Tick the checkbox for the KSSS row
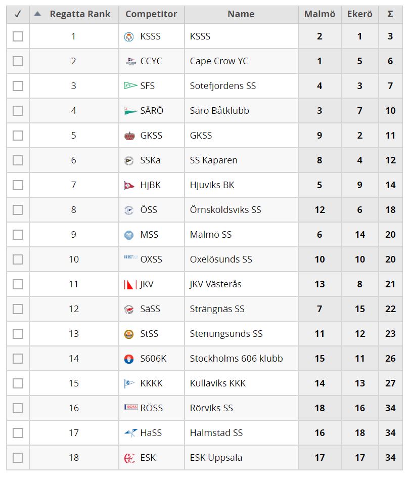This screenshot has height=479, width=410. pyautogui.click(x=18, y=36)
